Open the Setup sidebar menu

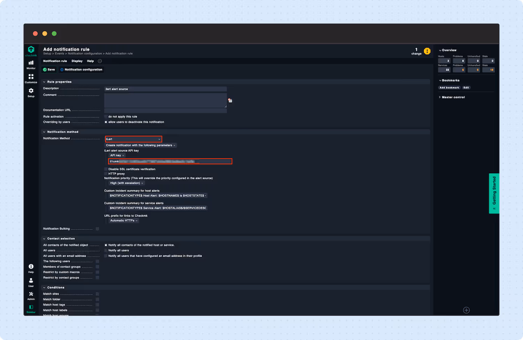click(31, 92)
